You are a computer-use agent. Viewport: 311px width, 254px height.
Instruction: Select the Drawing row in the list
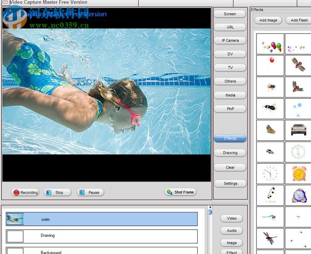click(x=102, y=236)
